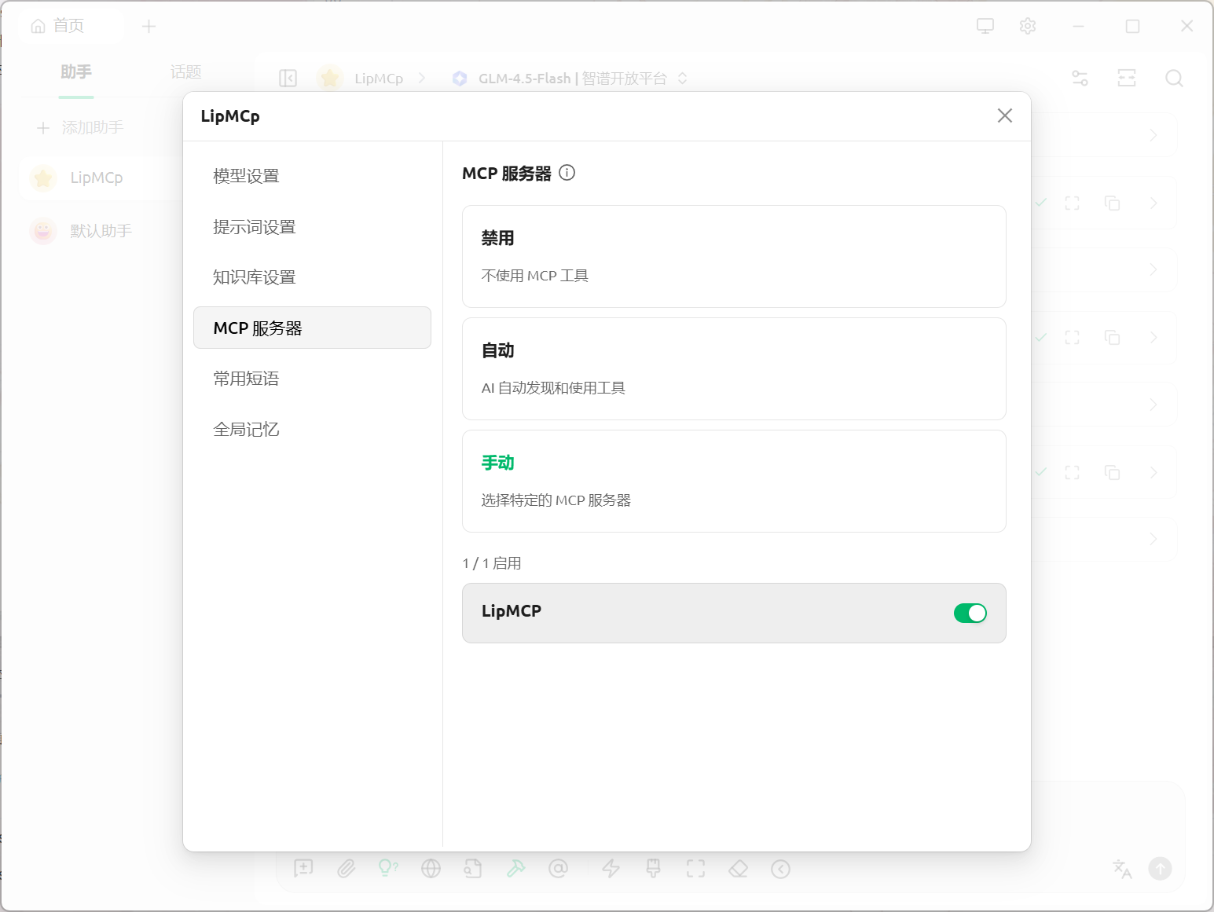Click the message layout icon in header
Screen dimensions: 1214x912
(x=1127, y=78)
